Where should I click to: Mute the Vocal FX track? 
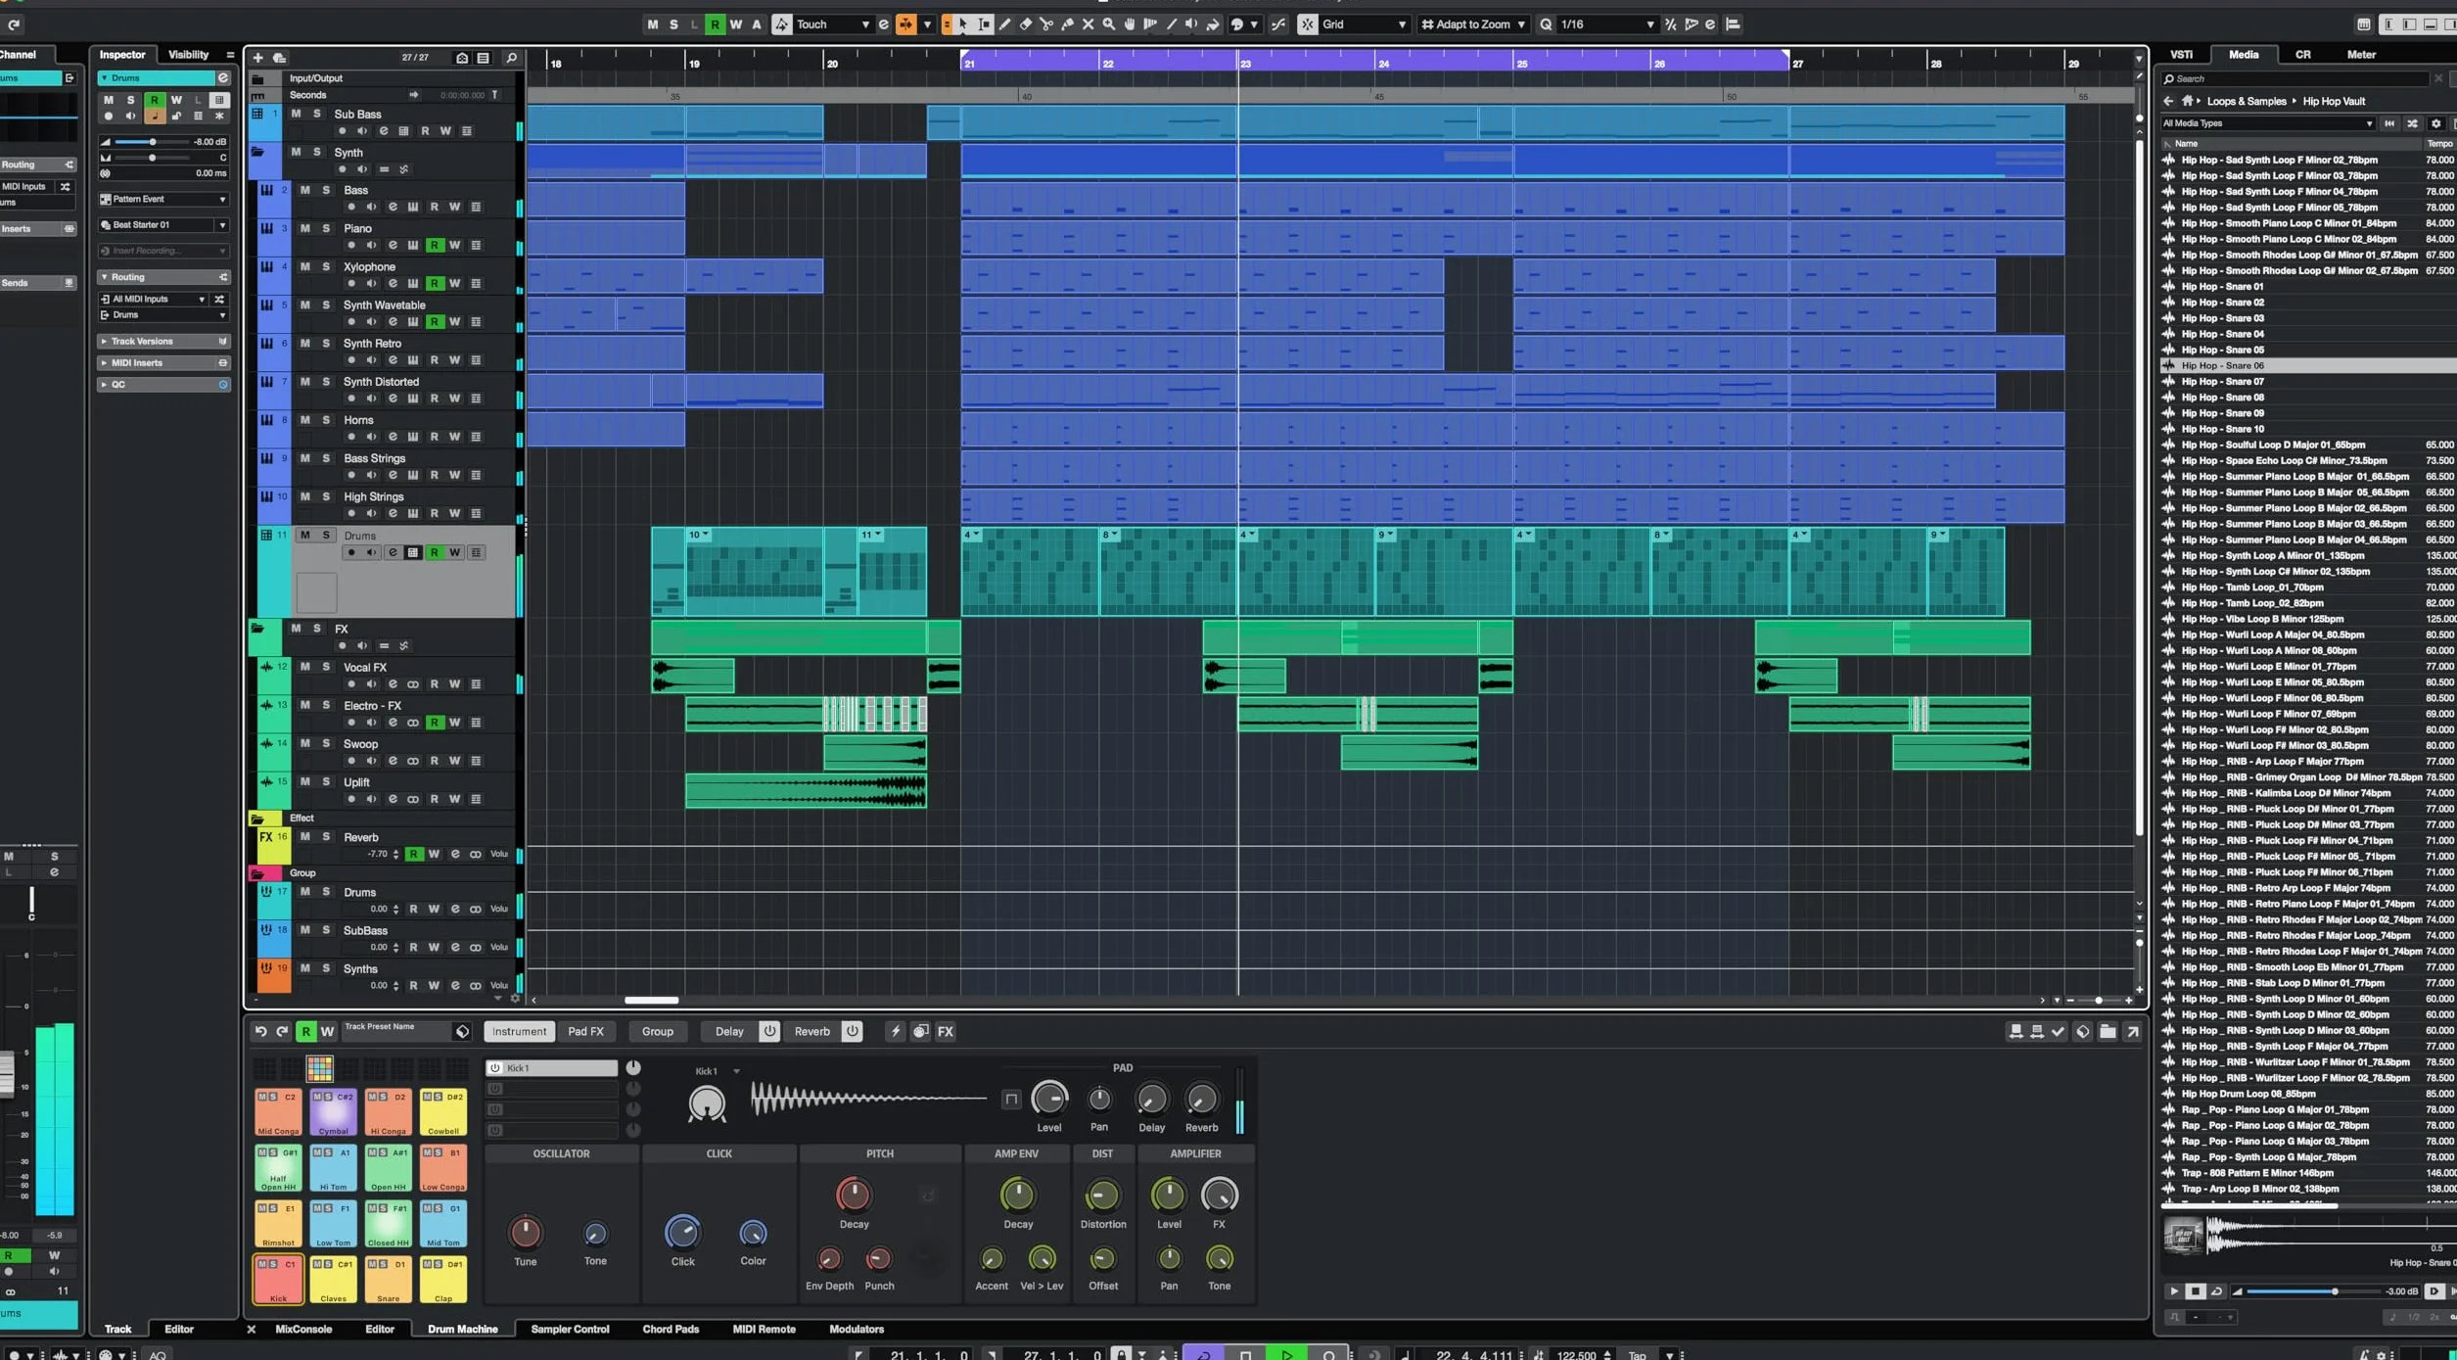[x=305, y=667]
